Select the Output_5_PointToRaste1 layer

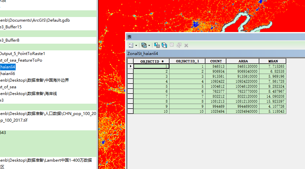23,53
